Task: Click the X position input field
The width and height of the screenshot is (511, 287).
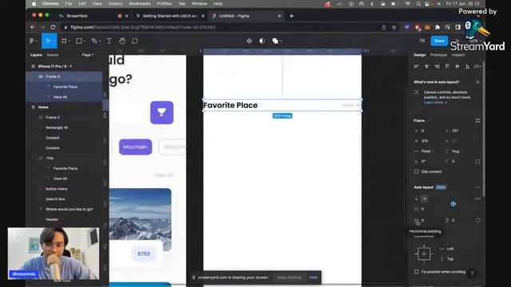Action: [x=428, y=131]
